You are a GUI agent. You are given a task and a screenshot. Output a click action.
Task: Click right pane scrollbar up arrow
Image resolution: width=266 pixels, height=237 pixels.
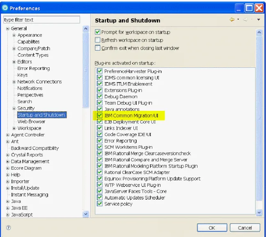tap(259, 32)
